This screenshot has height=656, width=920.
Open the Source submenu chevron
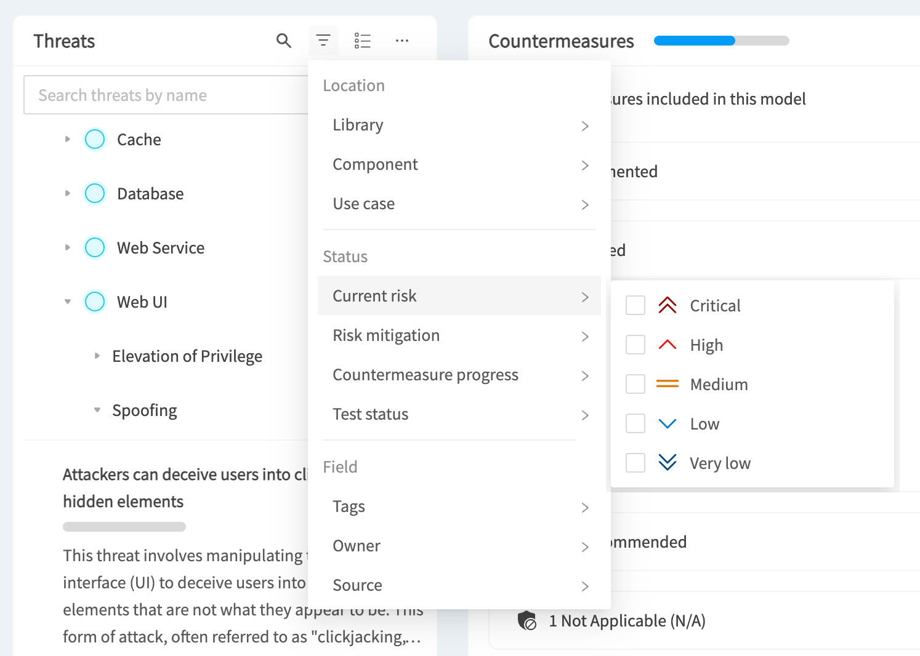point(585,586)
